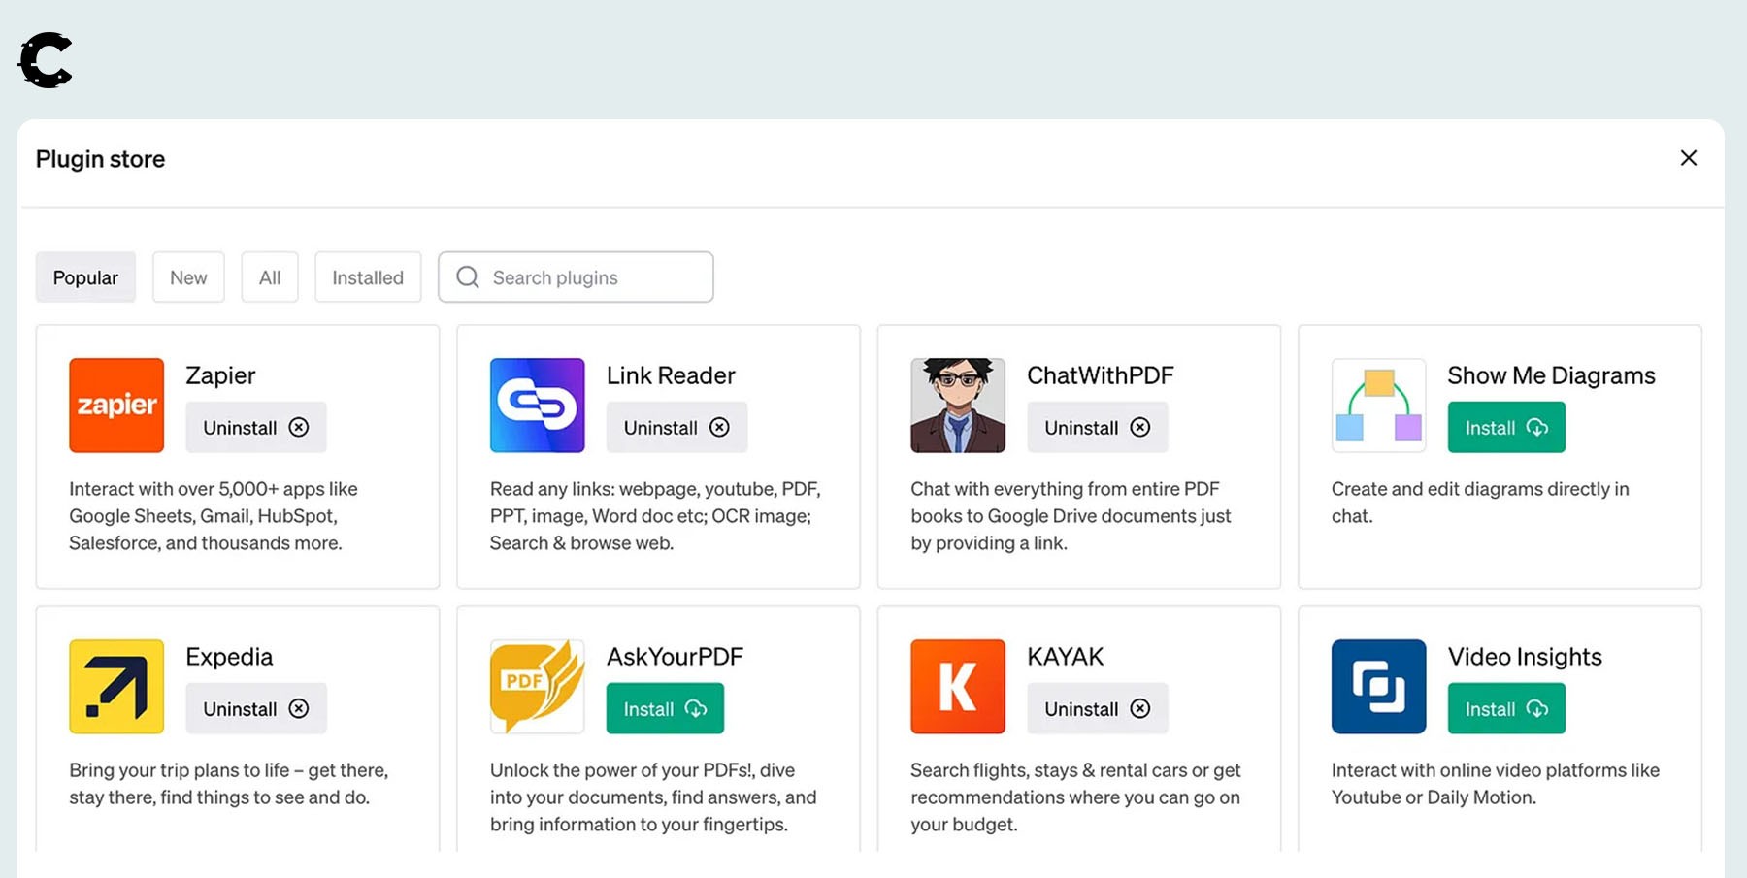This screenshot has height=878, width=1747.
Task: Click the Link Reader chain icon
Action: [537, 406]
